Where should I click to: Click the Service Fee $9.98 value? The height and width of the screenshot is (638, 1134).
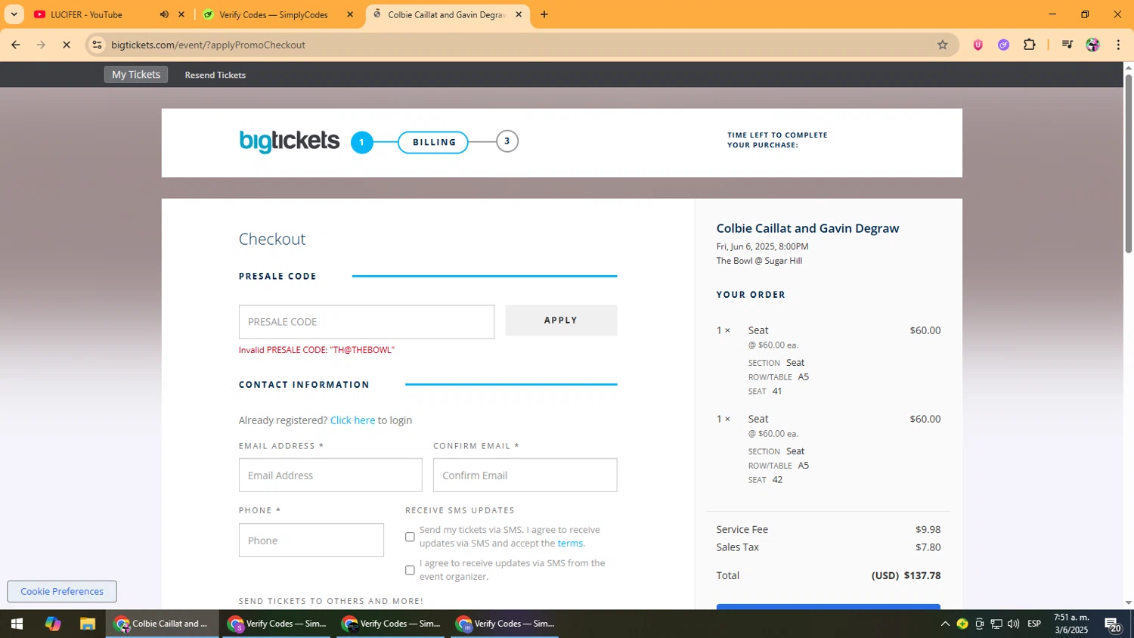[928, 530]
